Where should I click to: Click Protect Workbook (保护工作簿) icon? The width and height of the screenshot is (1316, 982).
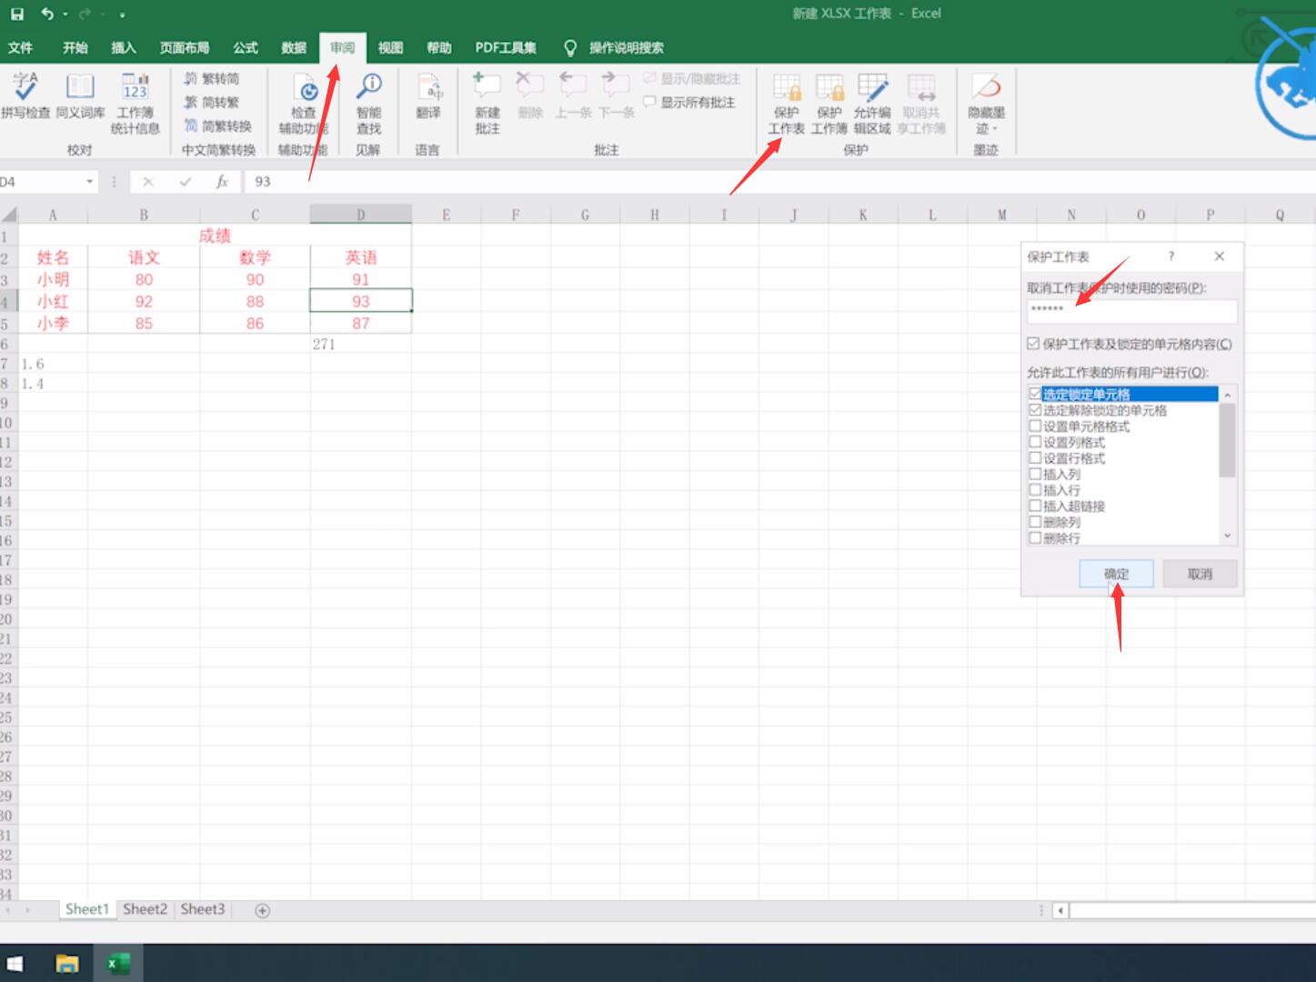click(x=829, y=103)
